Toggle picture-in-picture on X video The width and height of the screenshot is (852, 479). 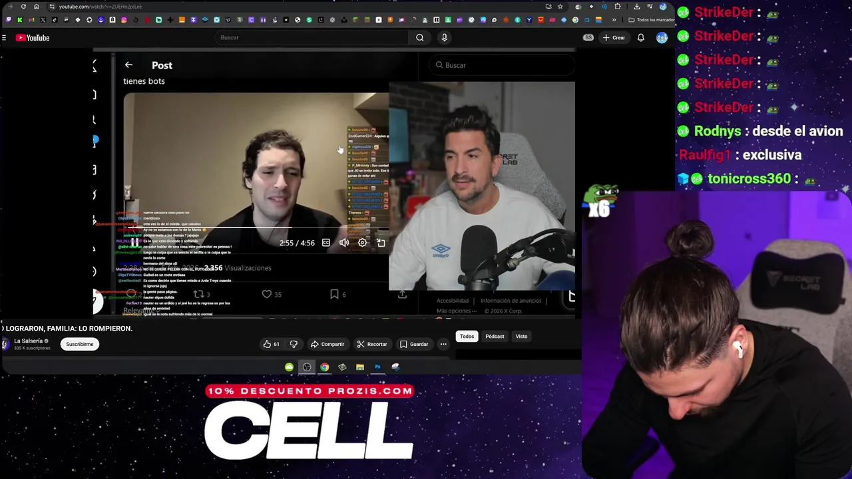[x=381, y=243]
